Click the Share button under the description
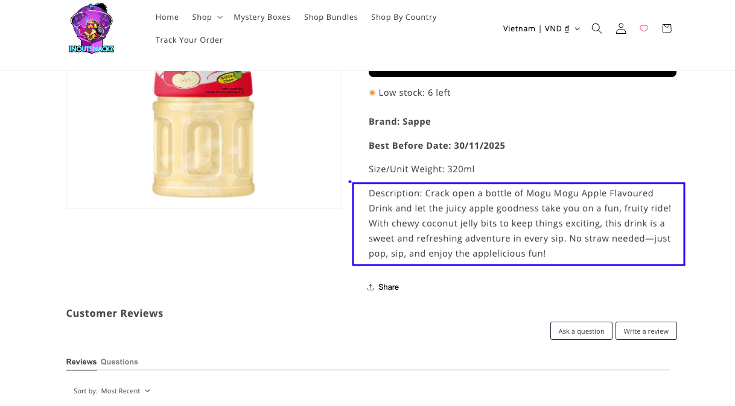The width and height of the screenshot is (735, 406). (x=383, y=287)
